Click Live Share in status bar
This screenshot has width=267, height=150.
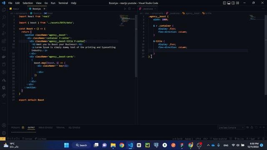point(40,139)
